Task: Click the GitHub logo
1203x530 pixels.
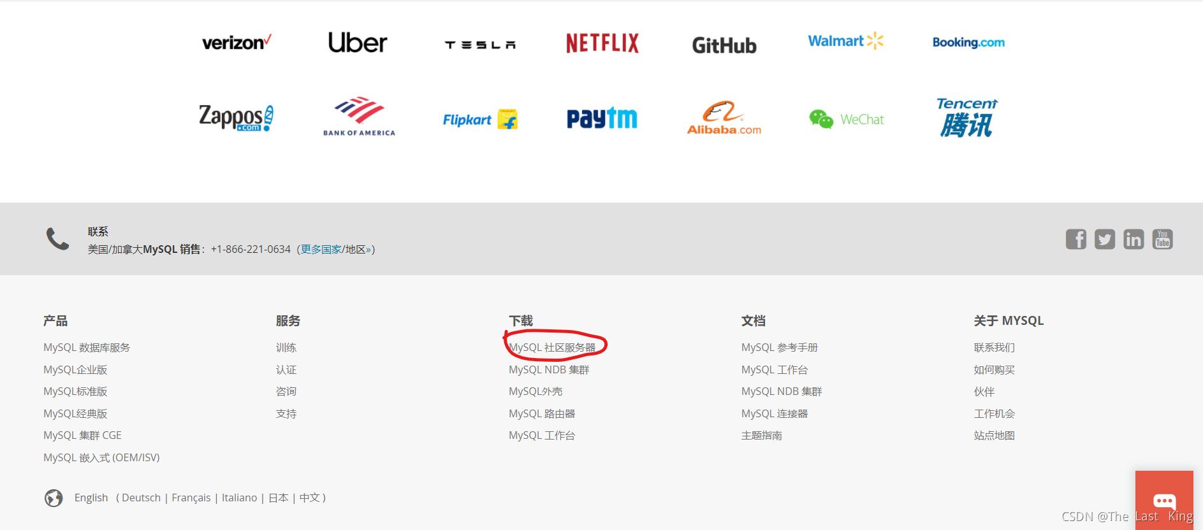Action: pos(724,45)
